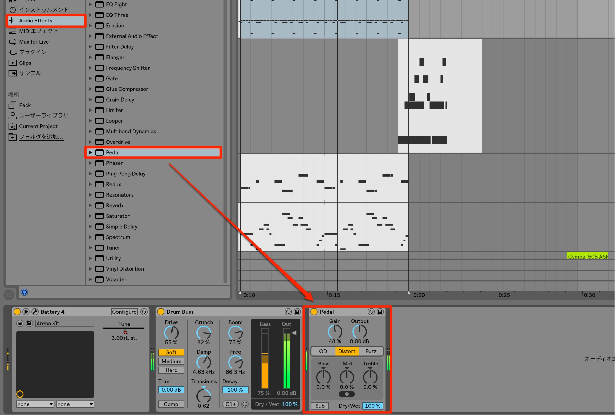Viewport: 615px width, 415px height.
Task: Toggle Pedal Sub switch
Action: coord(320,406)
